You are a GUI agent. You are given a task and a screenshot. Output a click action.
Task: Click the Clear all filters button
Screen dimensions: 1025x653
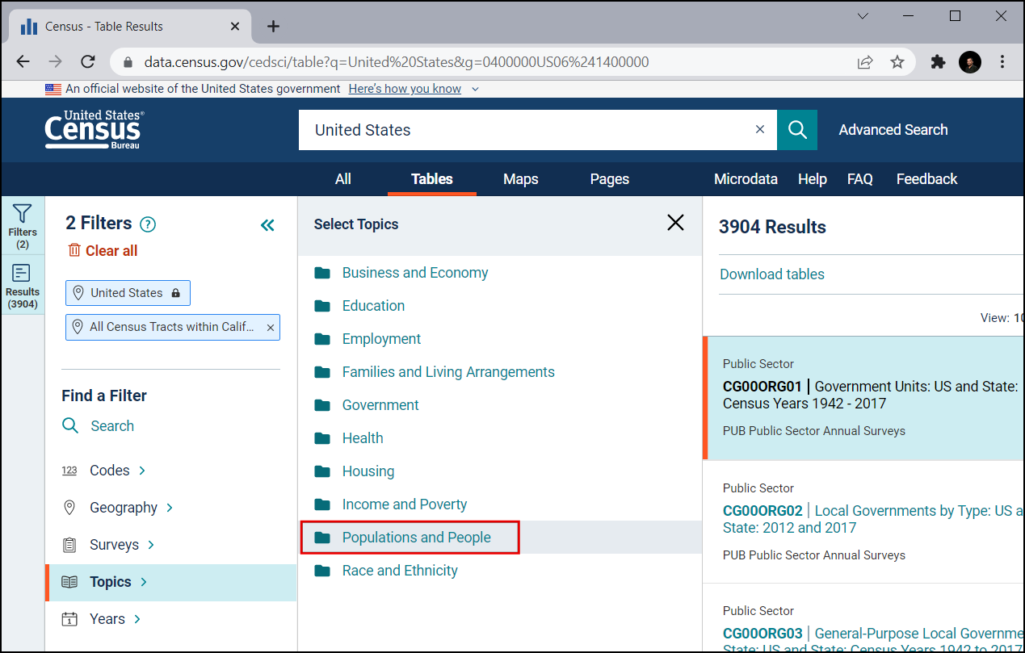pos(103,251)
